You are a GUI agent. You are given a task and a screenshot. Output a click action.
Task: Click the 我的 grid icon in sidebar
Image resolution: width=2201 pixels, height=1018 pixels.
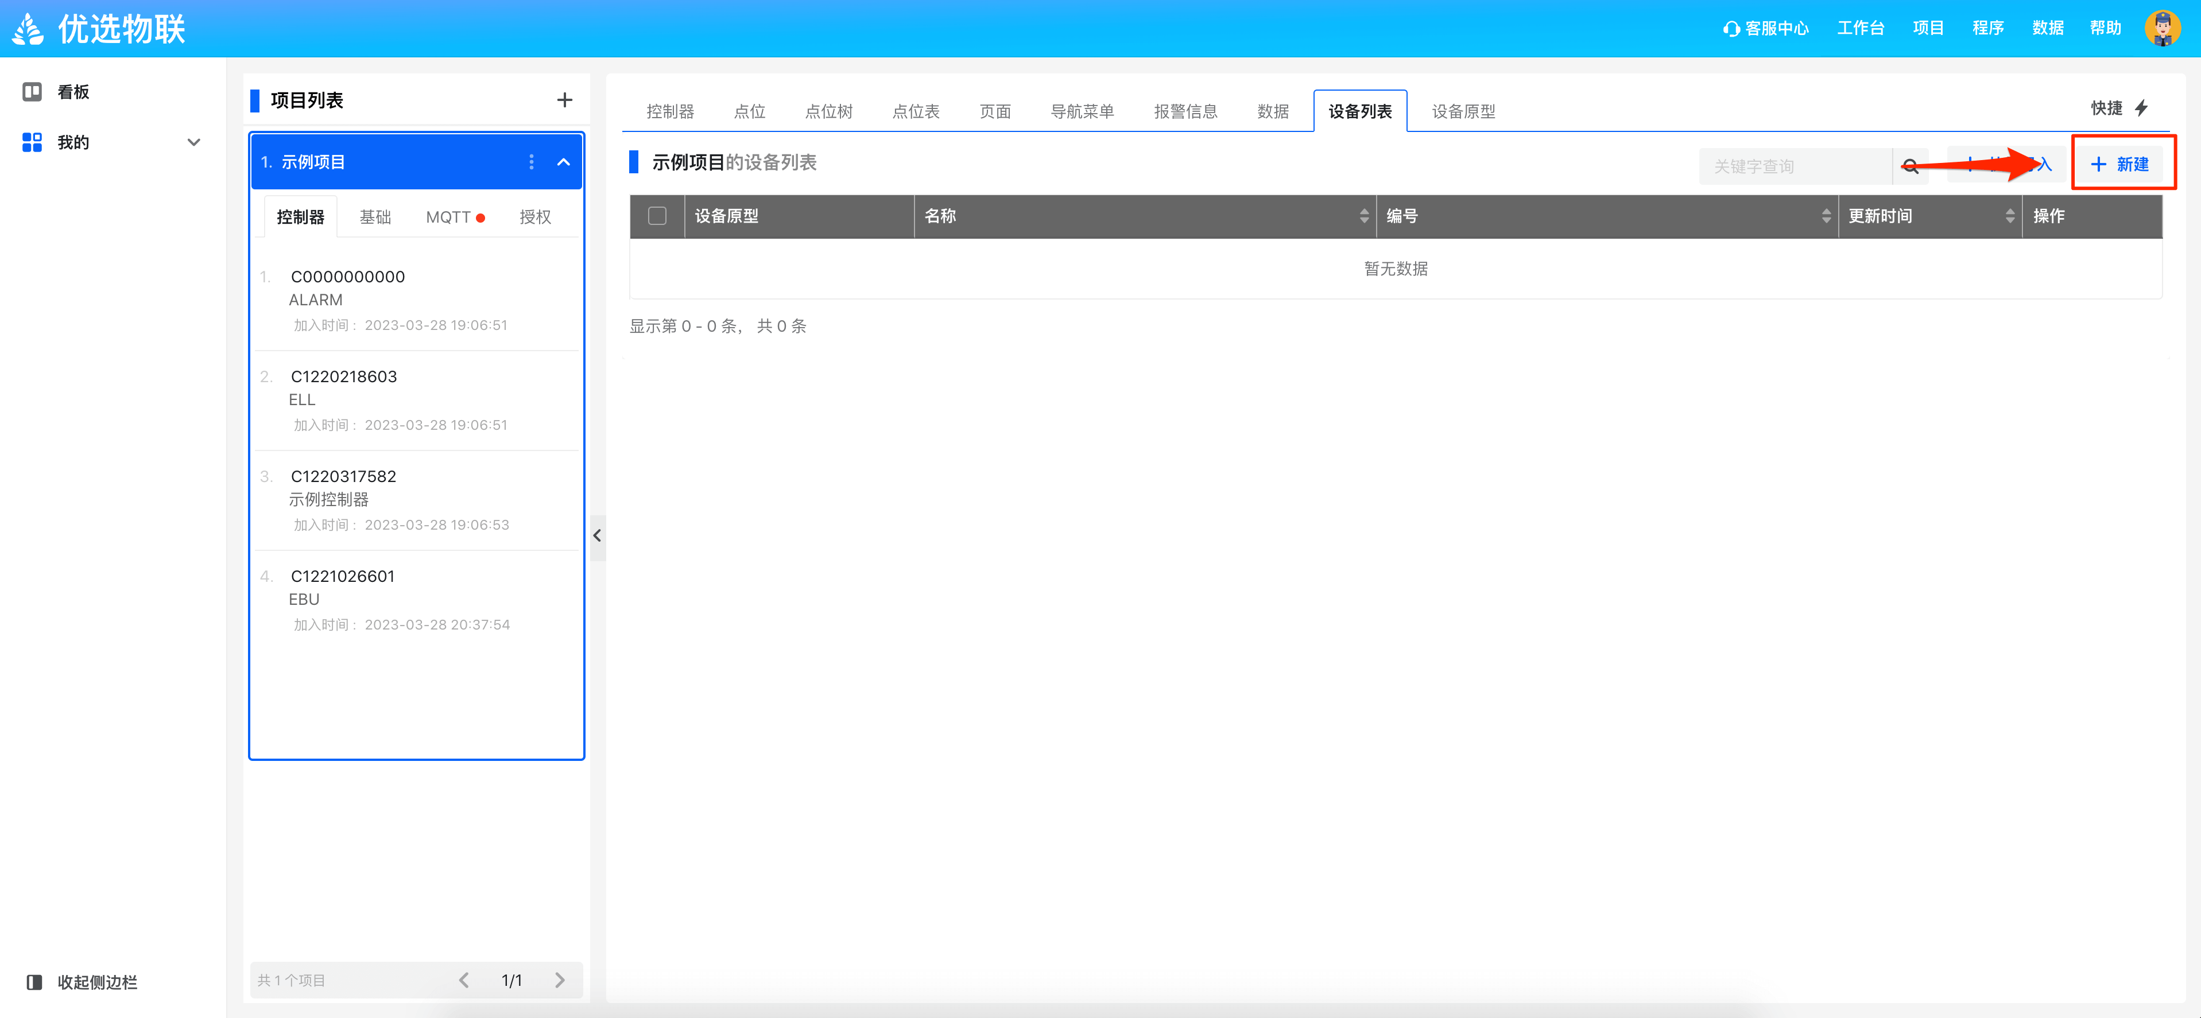click(33, 142)
